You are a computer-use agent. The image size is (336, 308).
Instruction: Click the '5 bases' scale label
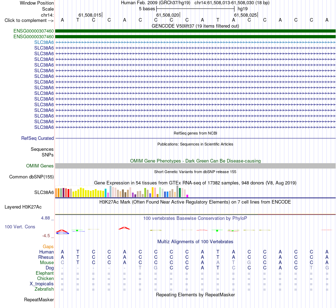(x=147, y=9)
